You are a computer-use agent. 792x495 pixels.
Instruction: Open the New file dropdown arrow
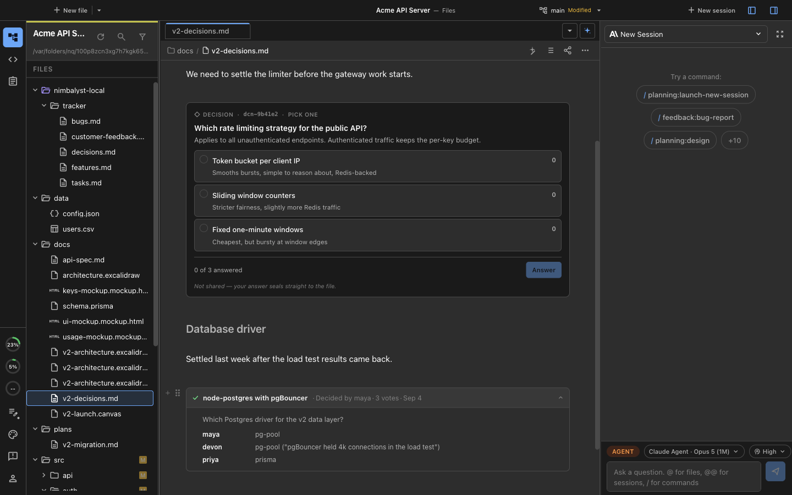99,10
